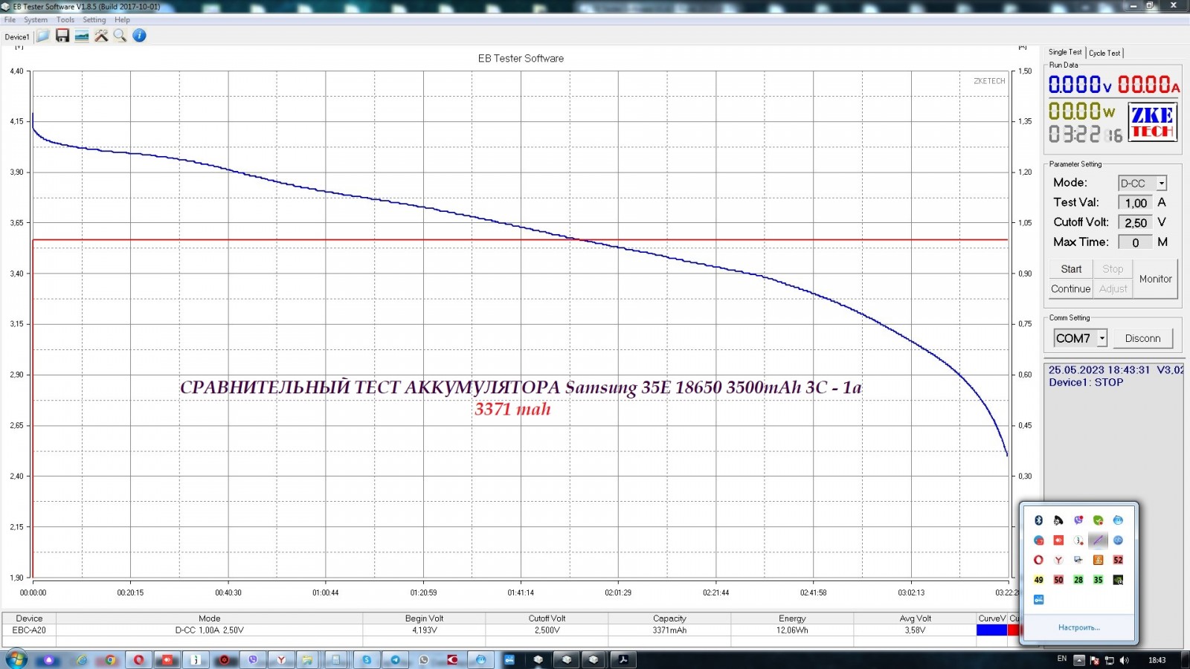This screenshot has width=1190, height=669.
Task: Click the floppy disk save icon
Action: (x=62, y=36)
